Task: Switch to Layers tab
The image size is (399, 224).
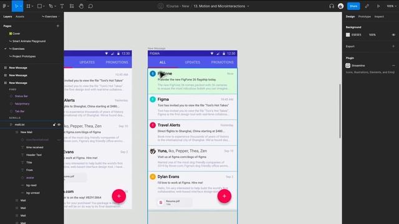Action: (x=7, y=17)
